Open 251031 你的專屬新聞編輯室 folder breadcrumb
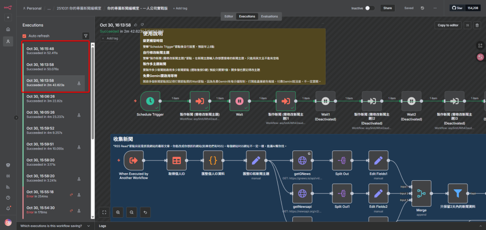Image resolution: width=486 pixels, height=230 pixels. click(79, 9)
